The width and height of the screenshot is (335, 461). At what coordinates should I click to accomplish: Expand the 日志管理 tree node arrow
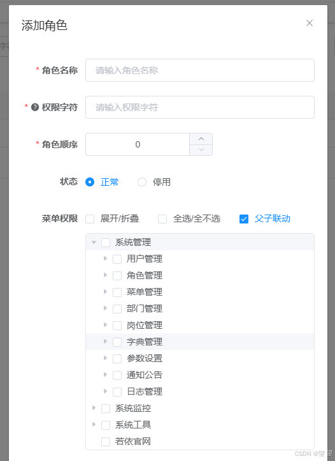(105, 391)
